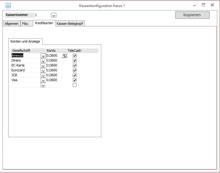The image size is (220, 173).
Task: Toggle TeleCash checkbox for Diners
Action: pyautogui.click(x=75, y=61)
